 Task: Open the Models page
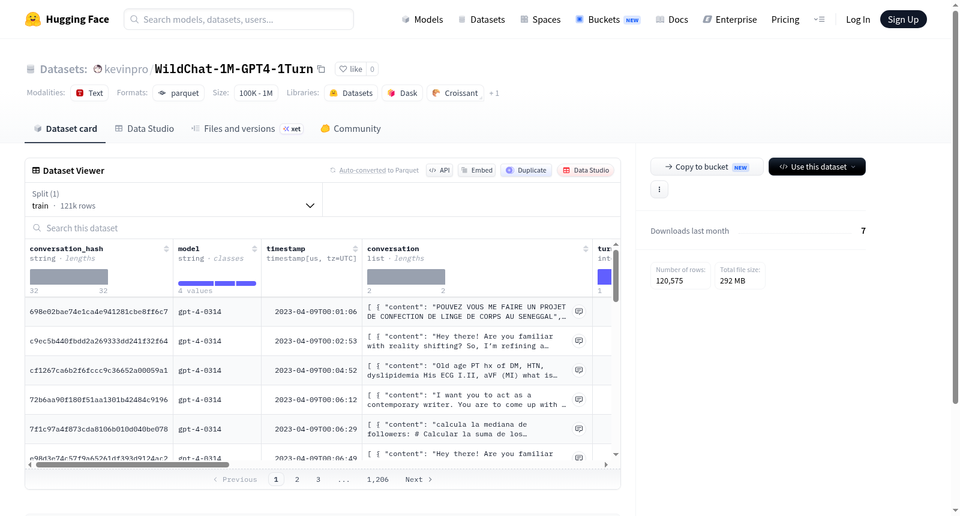coord(422,19)
